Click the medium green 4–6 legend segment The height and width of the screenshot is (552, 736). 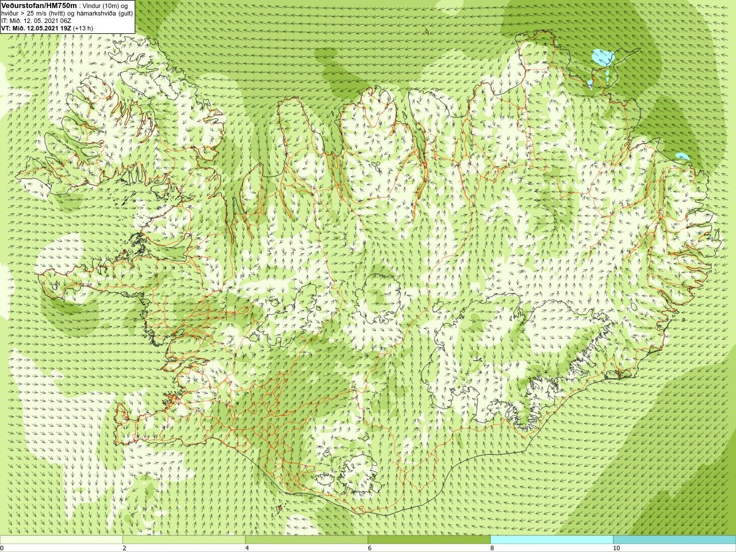tap(306, 540)
